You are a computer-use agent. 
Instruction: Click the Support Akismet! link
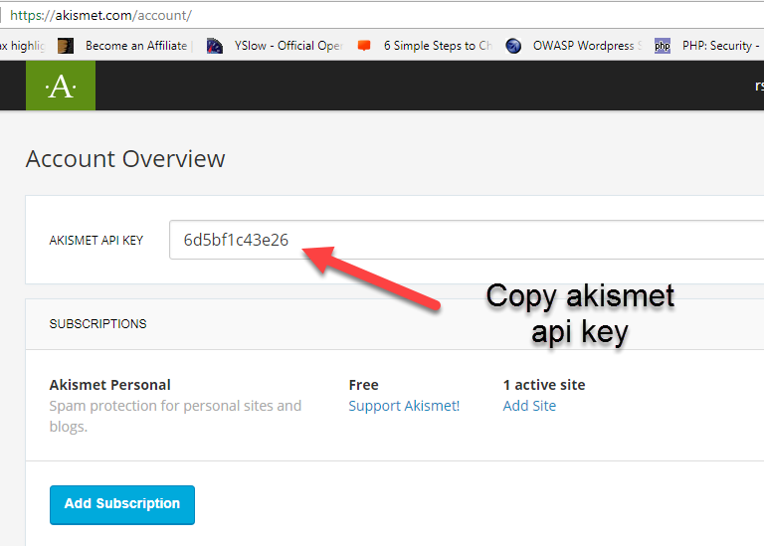[x=404, y=406]
